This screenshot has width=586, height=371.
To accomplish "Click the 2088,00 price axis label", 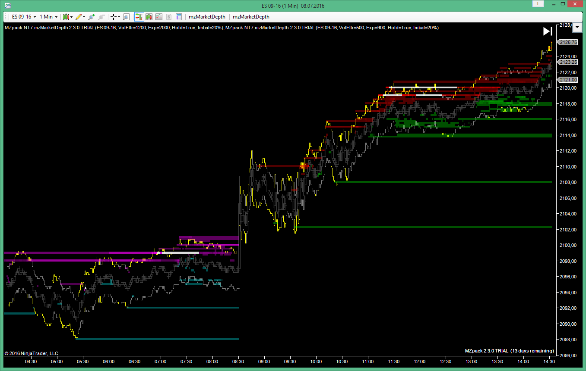I will tap(568, 340).
